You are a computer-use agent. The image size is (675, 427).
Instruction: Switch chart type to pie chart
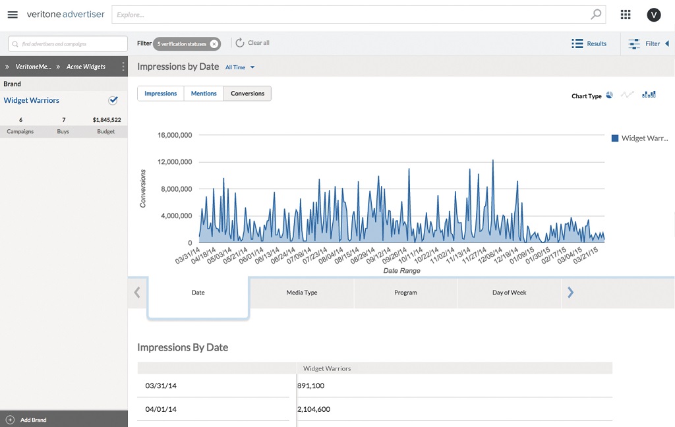(609, 95)
